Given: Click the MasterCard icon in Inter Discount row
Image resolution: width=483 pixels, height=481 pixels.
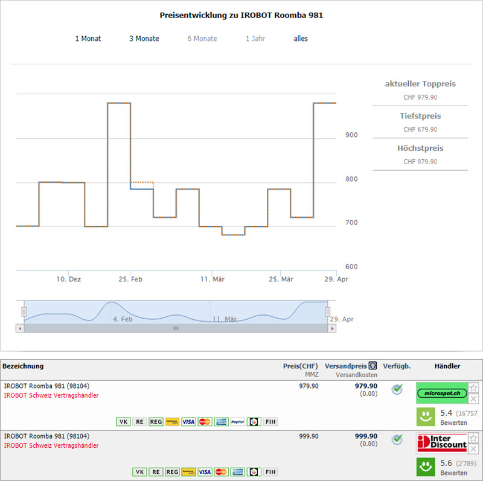Looking at the screenshot, I should pyautogui.click(x=205, y=472).
